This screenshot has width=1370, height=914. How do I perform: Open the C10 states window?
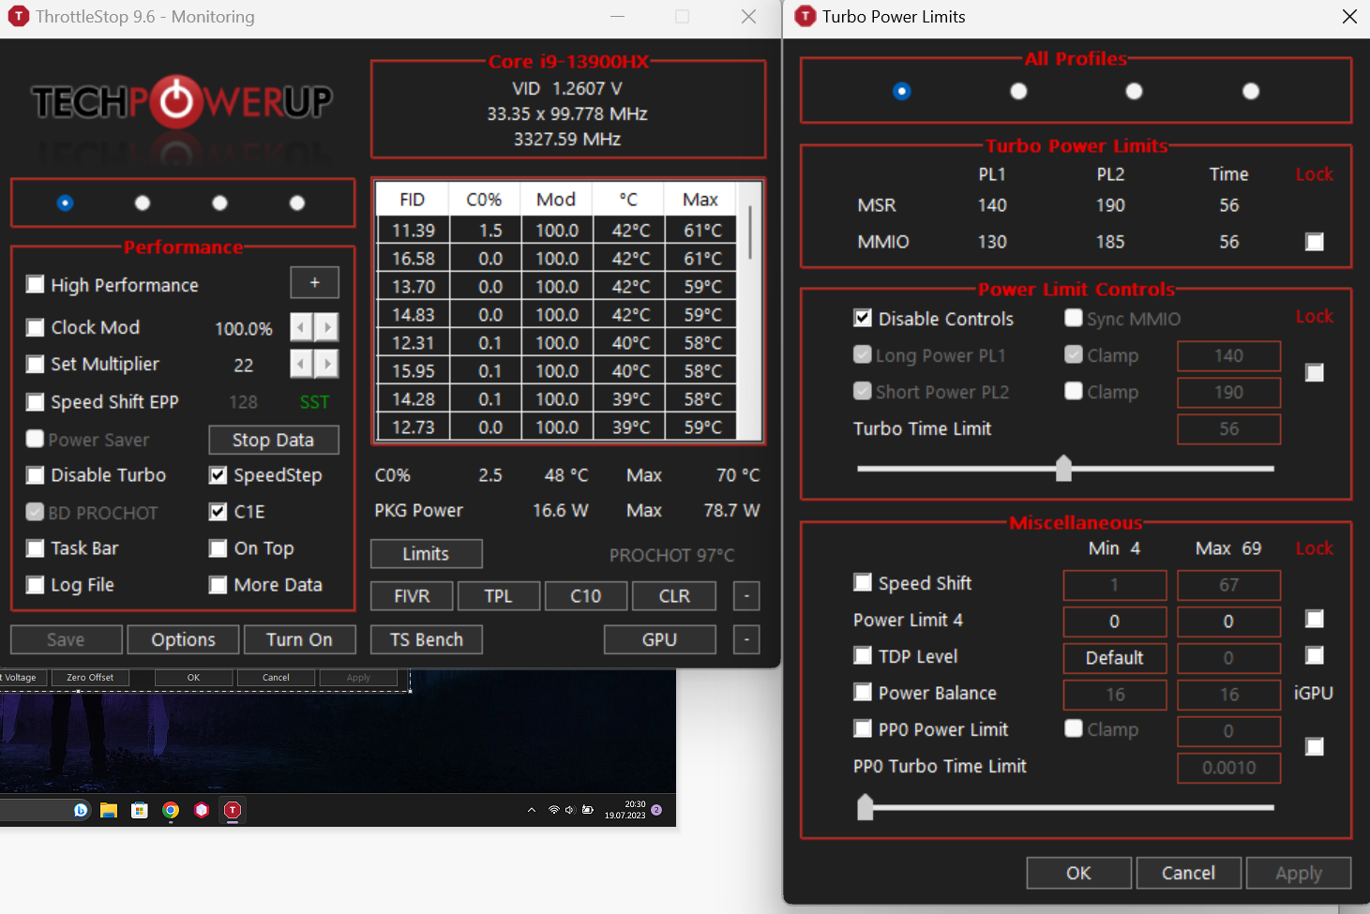tap(585, 596)
